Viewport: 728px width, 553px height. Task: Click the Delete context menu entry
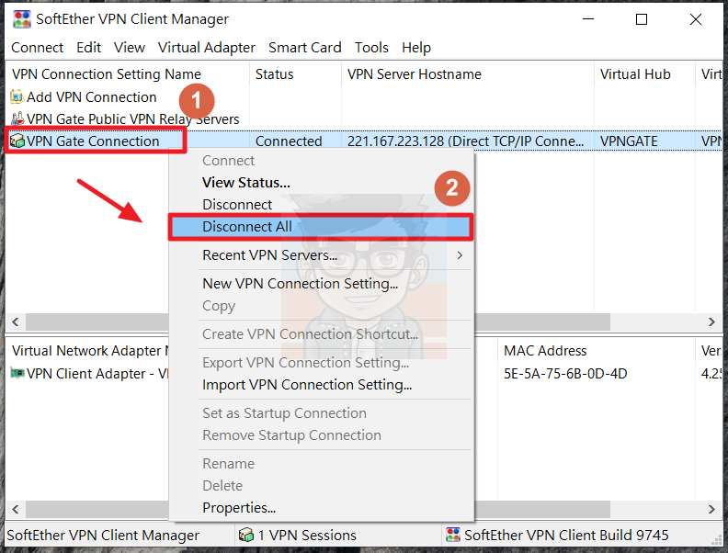click(x=322, y=485)
